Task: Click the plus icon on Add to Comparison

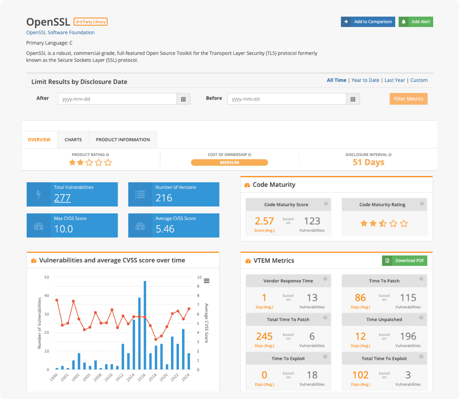Action: pyautogui.click(x=346, y=22)
